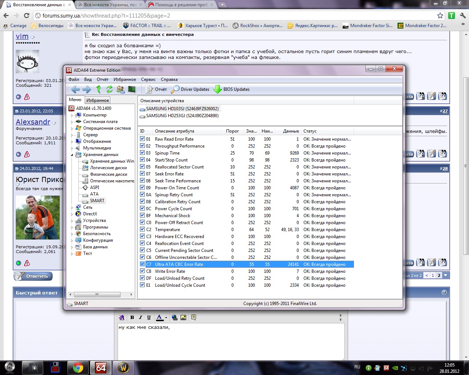Screen dimensions: 469x375
Task: Uncheck the Raw Read Error Rate checkbox
Action: (x=143, y=139)
